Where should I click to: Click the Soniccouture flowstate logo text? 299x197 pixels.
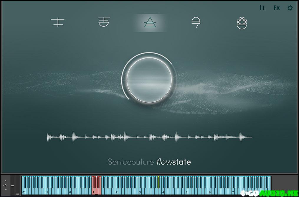[x=149, y=162]
